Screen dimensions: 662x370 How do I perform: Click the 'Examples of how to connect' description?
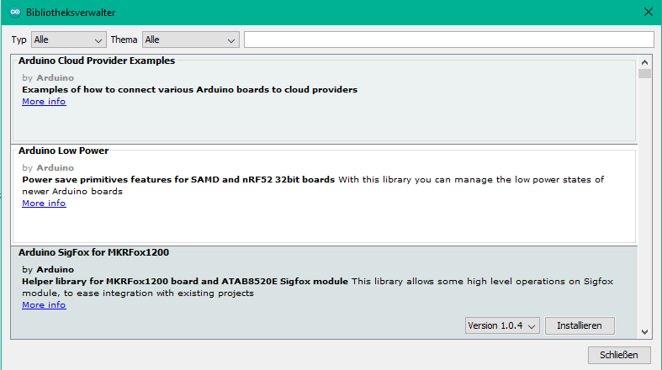pos(189,90)
